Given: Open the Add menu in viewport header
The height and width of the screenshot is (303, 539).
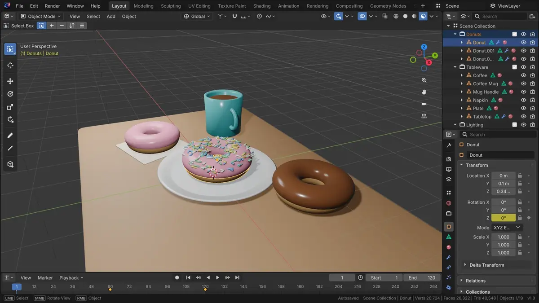Looking at the screenshot, I should (111, 16).
